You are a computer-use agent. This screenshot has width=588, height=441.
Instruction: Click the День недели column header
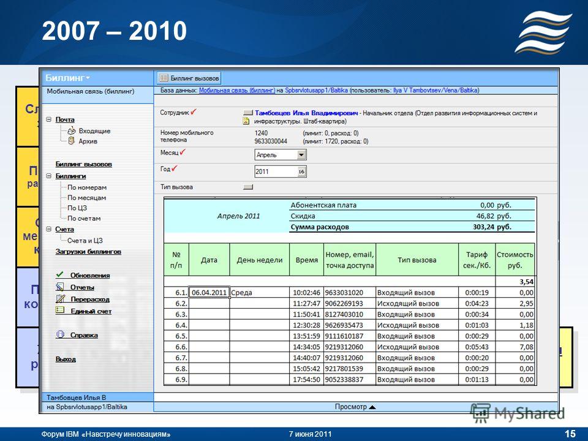(259, 260)
